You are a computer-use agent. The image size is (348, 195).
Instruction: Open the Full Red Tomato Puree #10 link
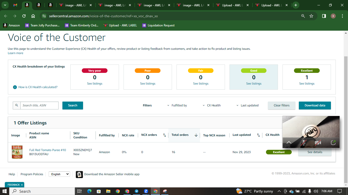48,150
